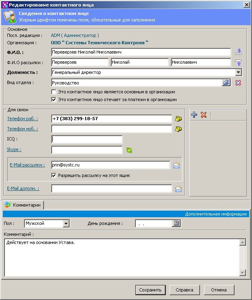
Task: Uncheck 'отвечает за платежи в организации' checkbox
Action: 54,99
